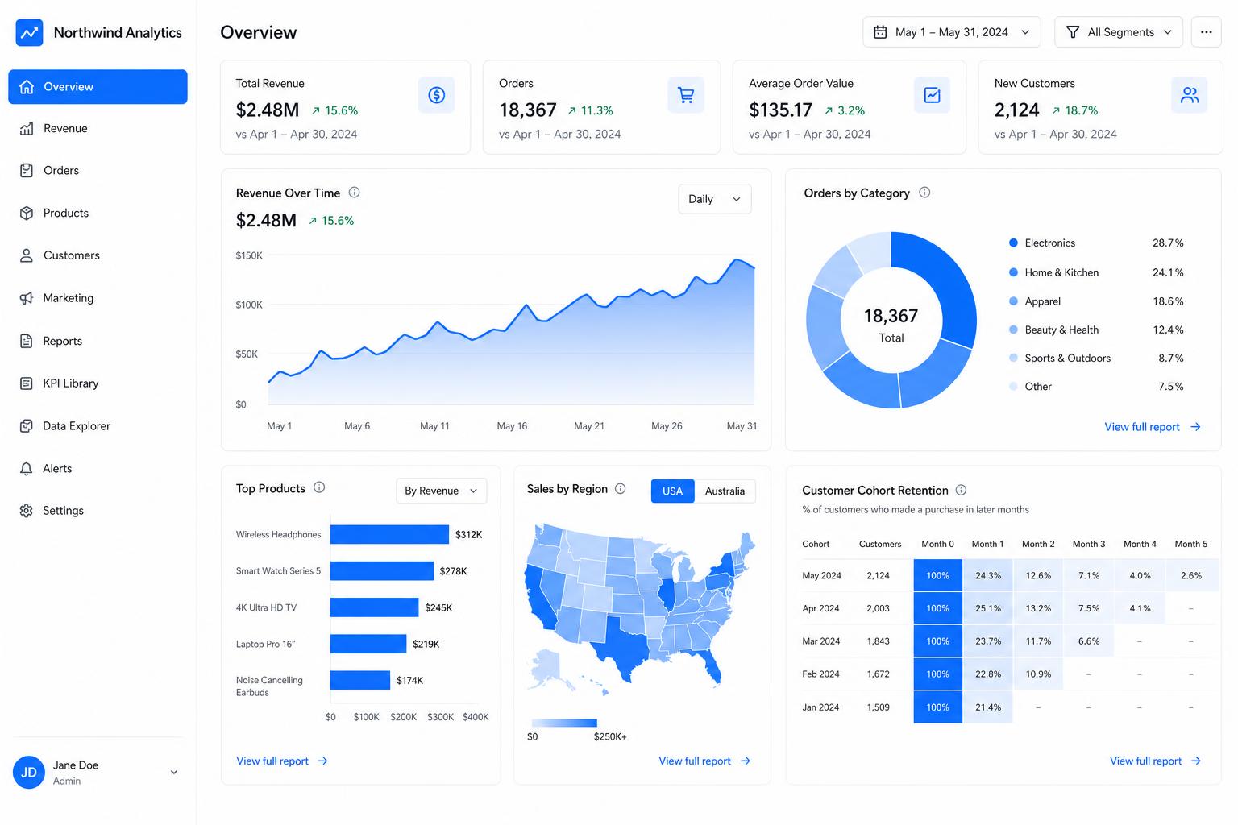1238x825 pixels.
Task: Click the Apr 2024 Month 2 cell 13.2%
Action: point(1038,609)
